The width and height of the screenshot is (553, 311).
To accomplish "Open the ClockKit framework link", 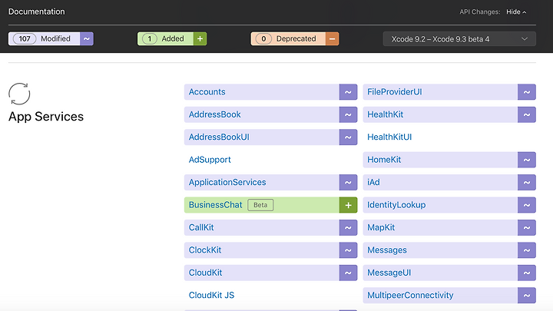I will pos(205,250).
